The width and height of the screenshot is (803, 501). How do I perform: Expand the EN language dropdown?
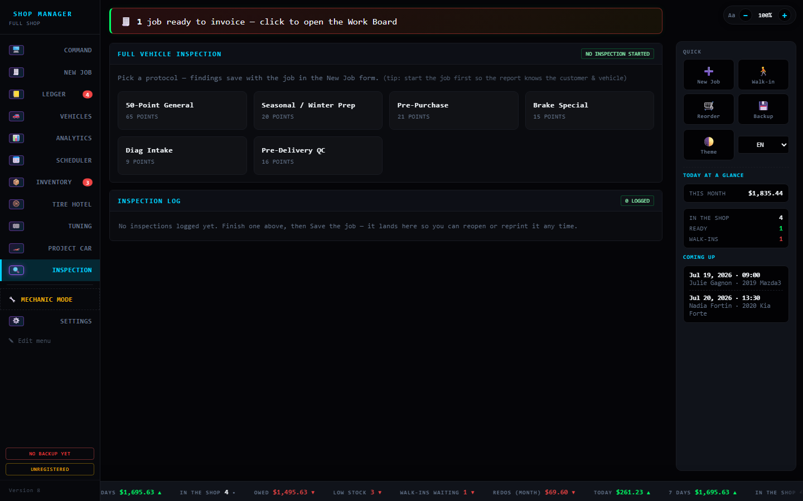click(763, 145)
